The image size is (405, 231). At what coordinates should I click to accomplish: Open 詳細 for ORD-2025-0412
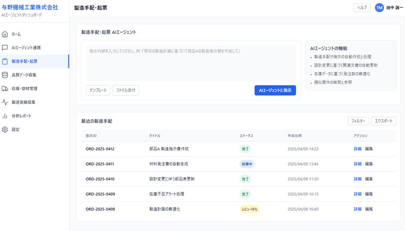click(x=358, y=149)
